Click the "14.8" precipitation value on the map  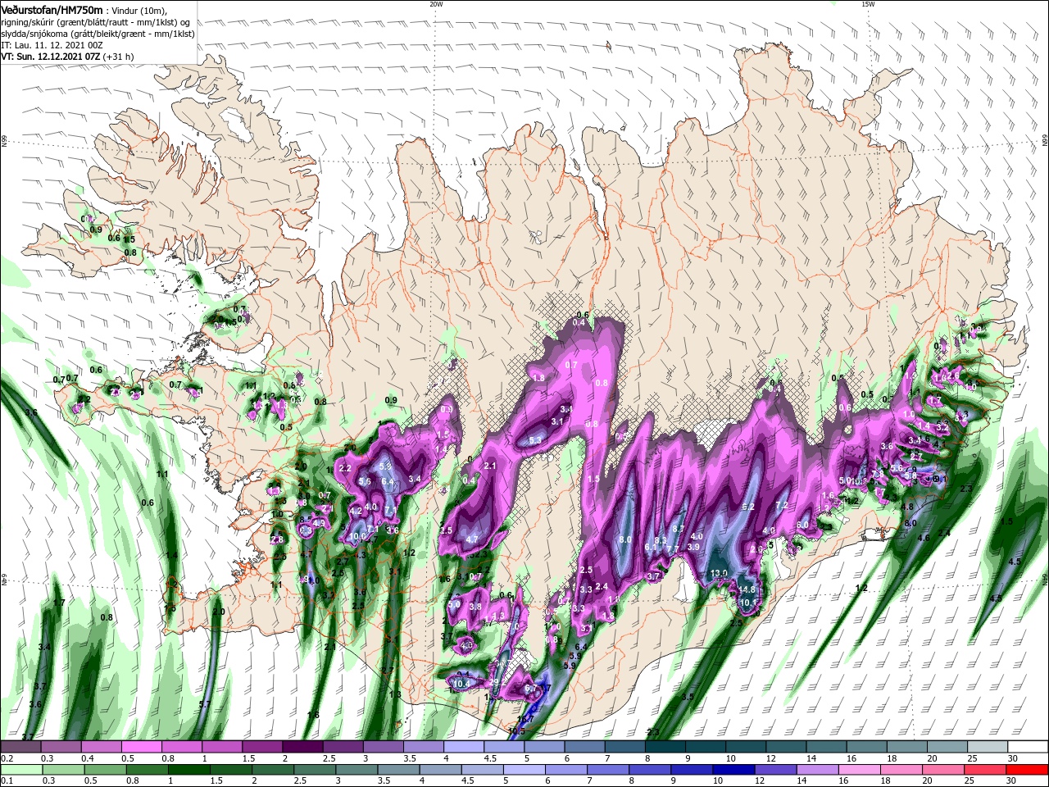746,589
